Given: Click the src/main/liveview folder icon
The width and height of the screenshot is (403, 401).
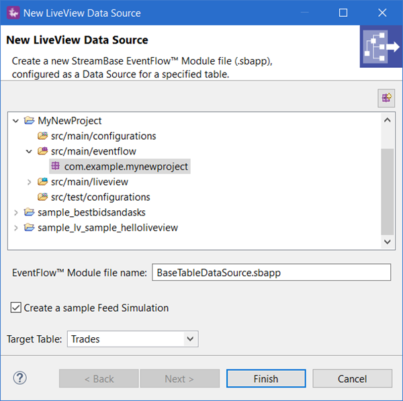Looking at the screenshot, I should tap(43, 182).
